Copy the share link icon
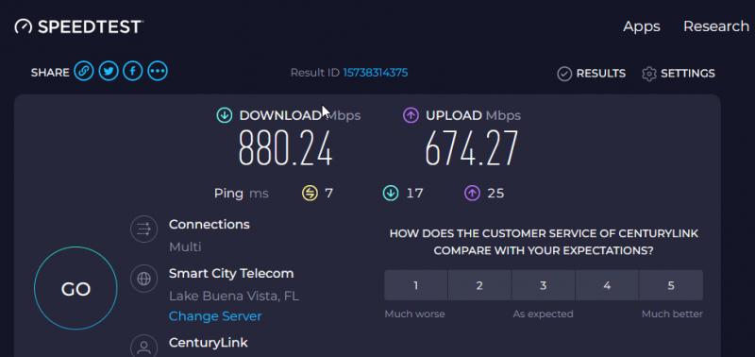Viewport: 755px width, 357px height. 84,72
